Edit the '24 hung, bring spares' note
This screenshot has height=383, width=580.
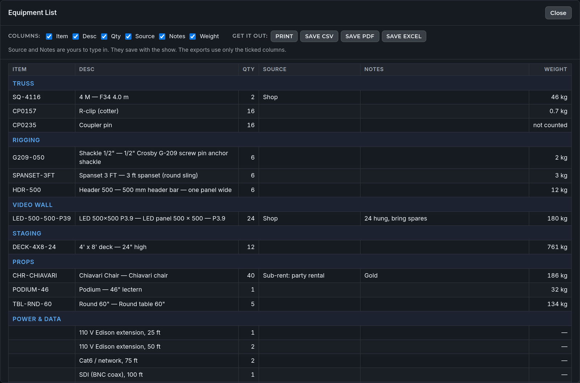coord(445,219)
